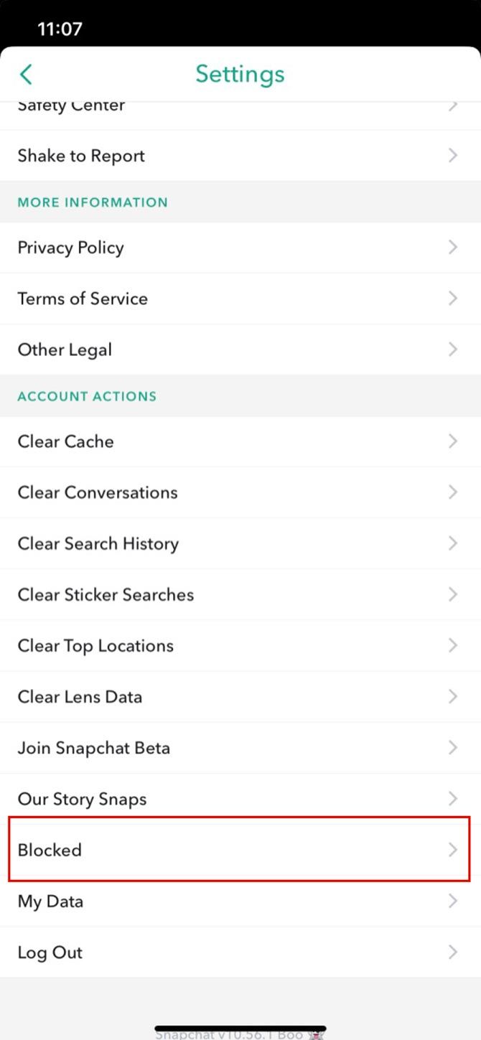Tap the back arrow to leave Settings
This screenshot has width=481, height=1040.
(26, 74)
